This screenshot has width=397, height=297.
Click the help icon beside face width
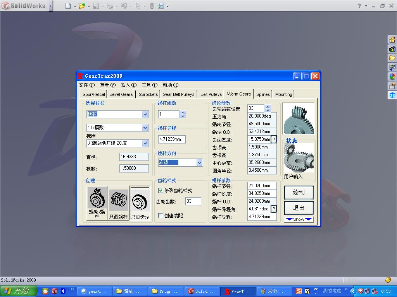point(274,139)
